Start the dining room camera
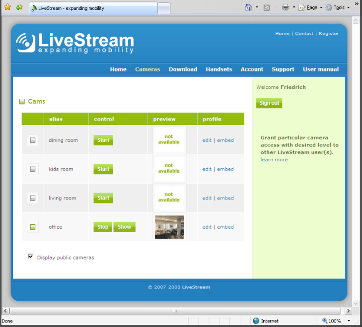Screen dimensions: 362x327 (103, 140)
